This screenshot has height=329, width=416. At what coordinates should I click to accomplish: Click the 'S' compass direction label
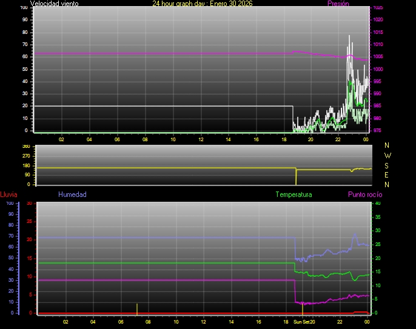point(387,165)
